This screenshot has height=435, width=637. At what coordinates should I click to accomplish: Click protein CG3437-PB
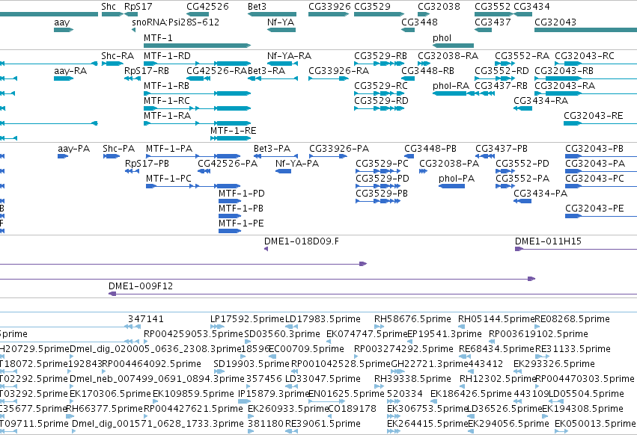484,156
